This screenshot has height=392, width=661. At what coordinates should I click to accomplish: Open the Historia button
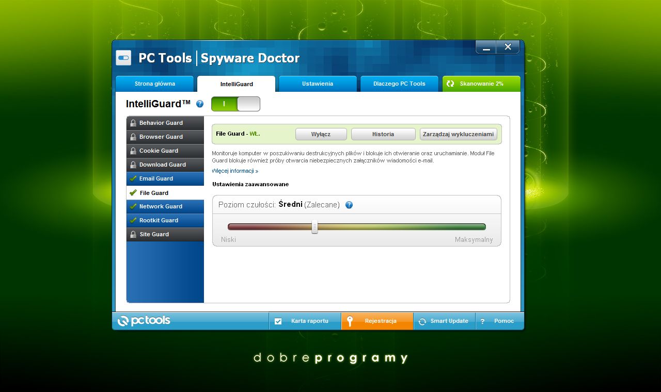point(383,134)
